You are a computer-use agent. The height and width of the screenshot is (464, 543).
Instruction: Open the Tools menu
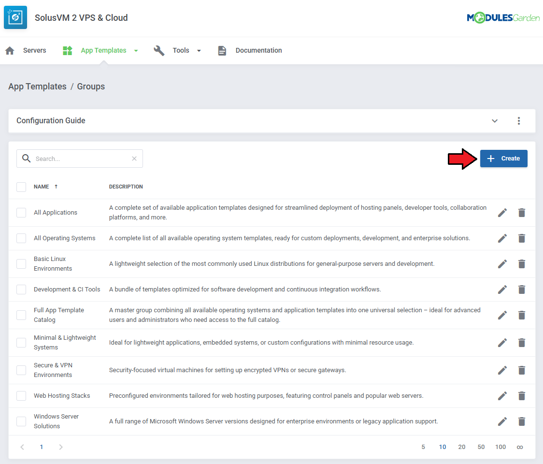(181, 50)
